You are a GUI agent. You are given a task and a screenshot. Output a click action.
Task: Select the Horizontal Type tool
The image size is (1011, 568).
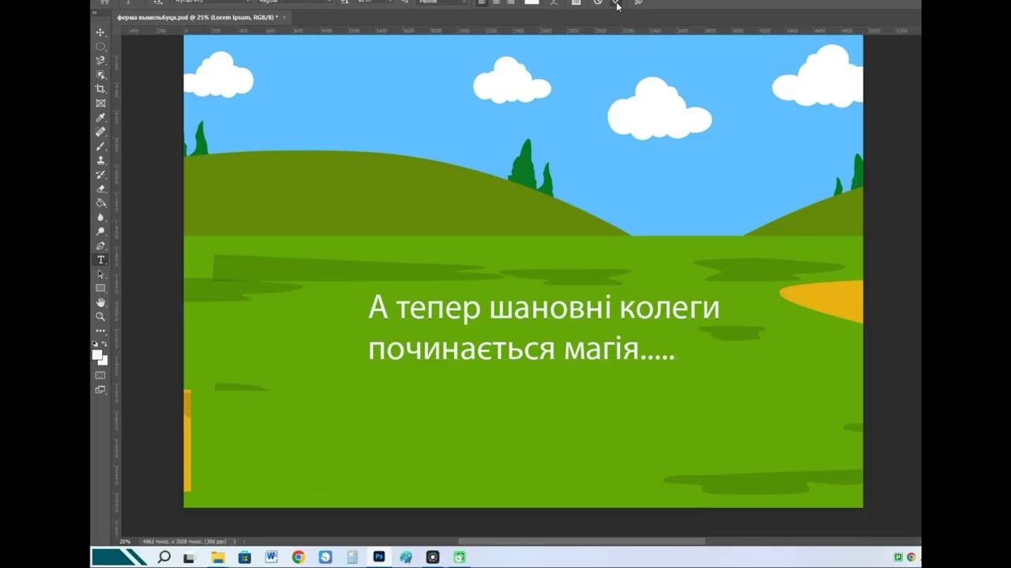pyautogui.click(x=100, y=260)
